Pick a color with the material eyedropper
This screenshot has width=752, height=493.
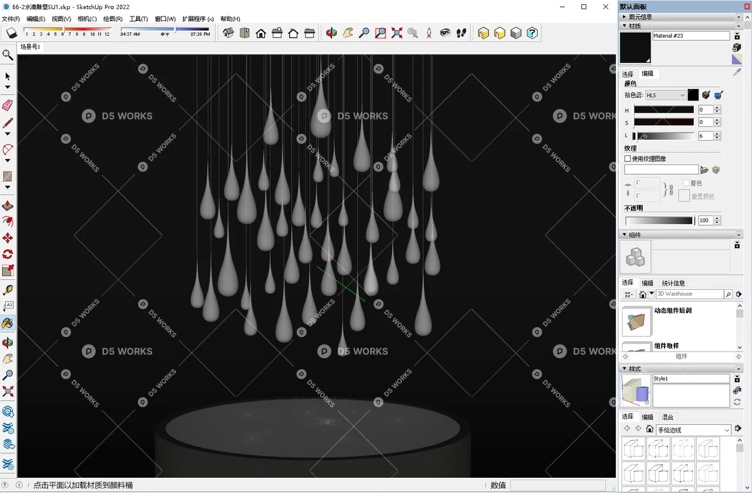pos(736,72)
